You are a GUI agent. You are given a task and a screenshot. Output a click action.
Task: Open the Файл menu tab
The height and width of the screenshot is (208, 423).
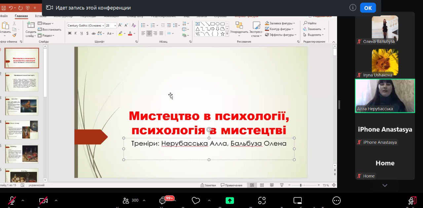pos(4,16)
